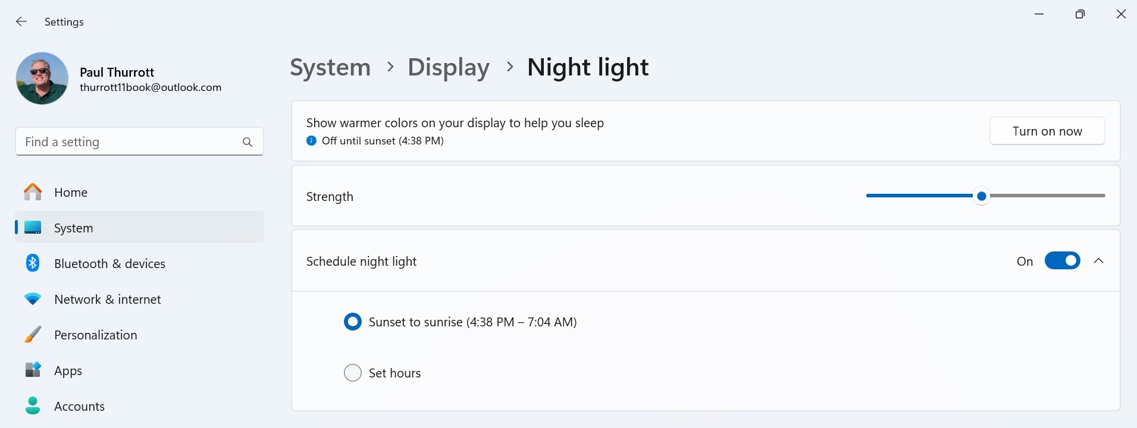Click the Accounts person icon
Screen dimensions: 1137x428
click(33, 406)
